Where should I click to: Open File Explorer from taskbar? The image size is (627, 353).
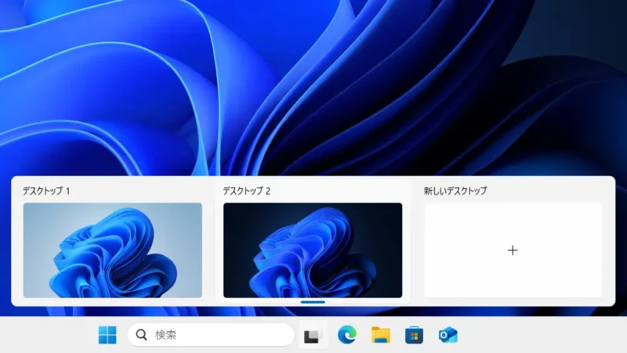pos(380,335)
